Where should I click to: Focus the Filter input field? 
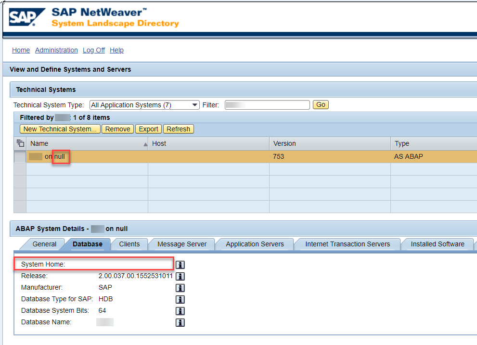point(267,105)
